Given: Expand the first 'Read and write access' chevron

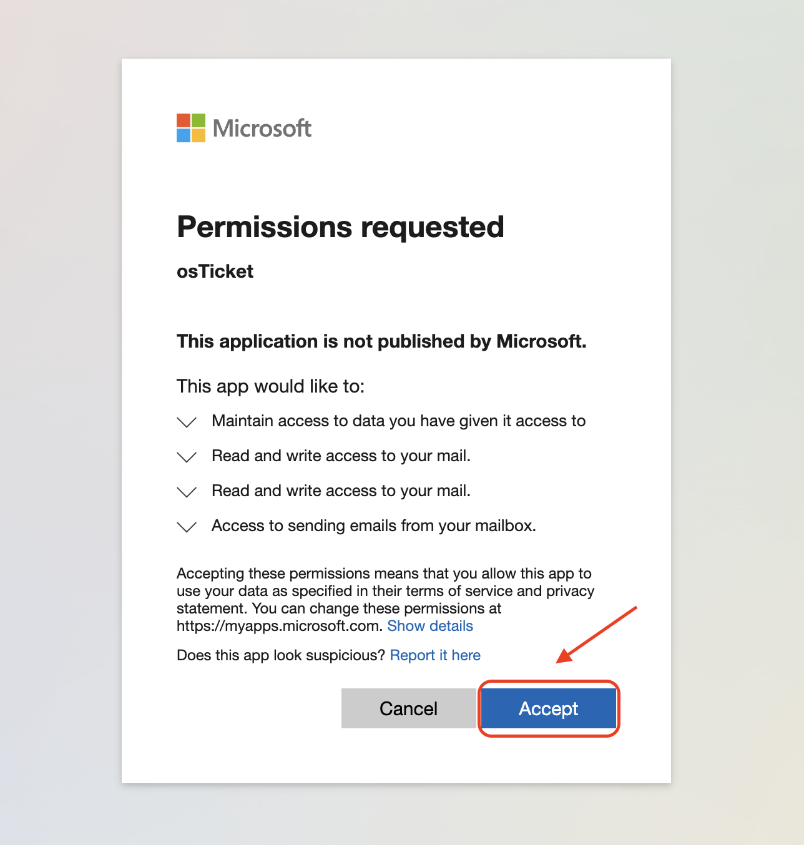Looking at the screenshot, I should click(x=187, y=457).
